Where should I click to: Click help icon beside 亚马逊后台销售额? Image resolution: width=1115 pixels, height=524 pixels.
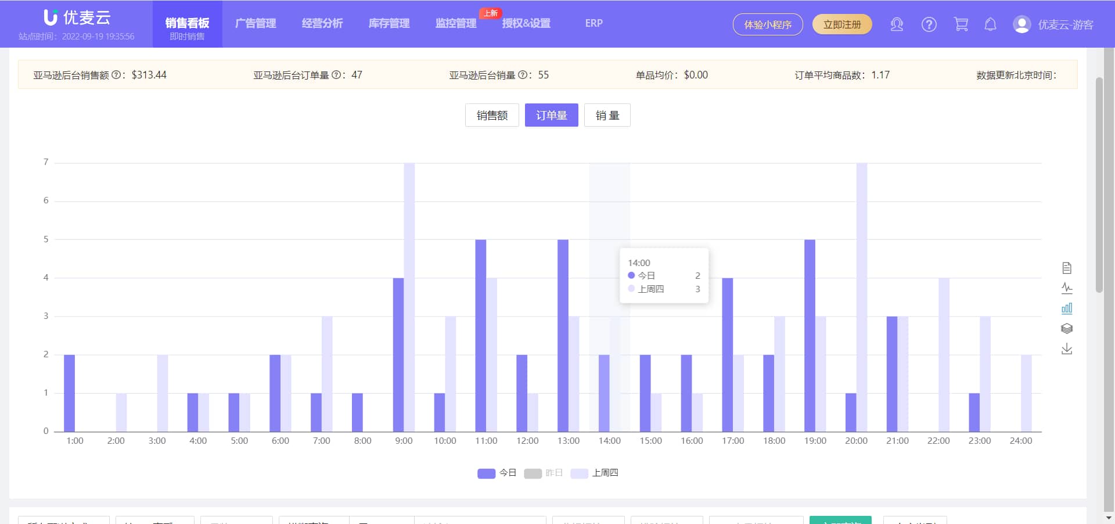click(116, 75)
